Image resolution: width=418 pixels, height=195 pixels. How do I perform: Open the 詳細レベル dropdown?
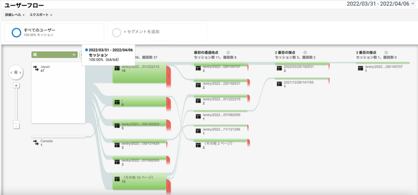15,15
